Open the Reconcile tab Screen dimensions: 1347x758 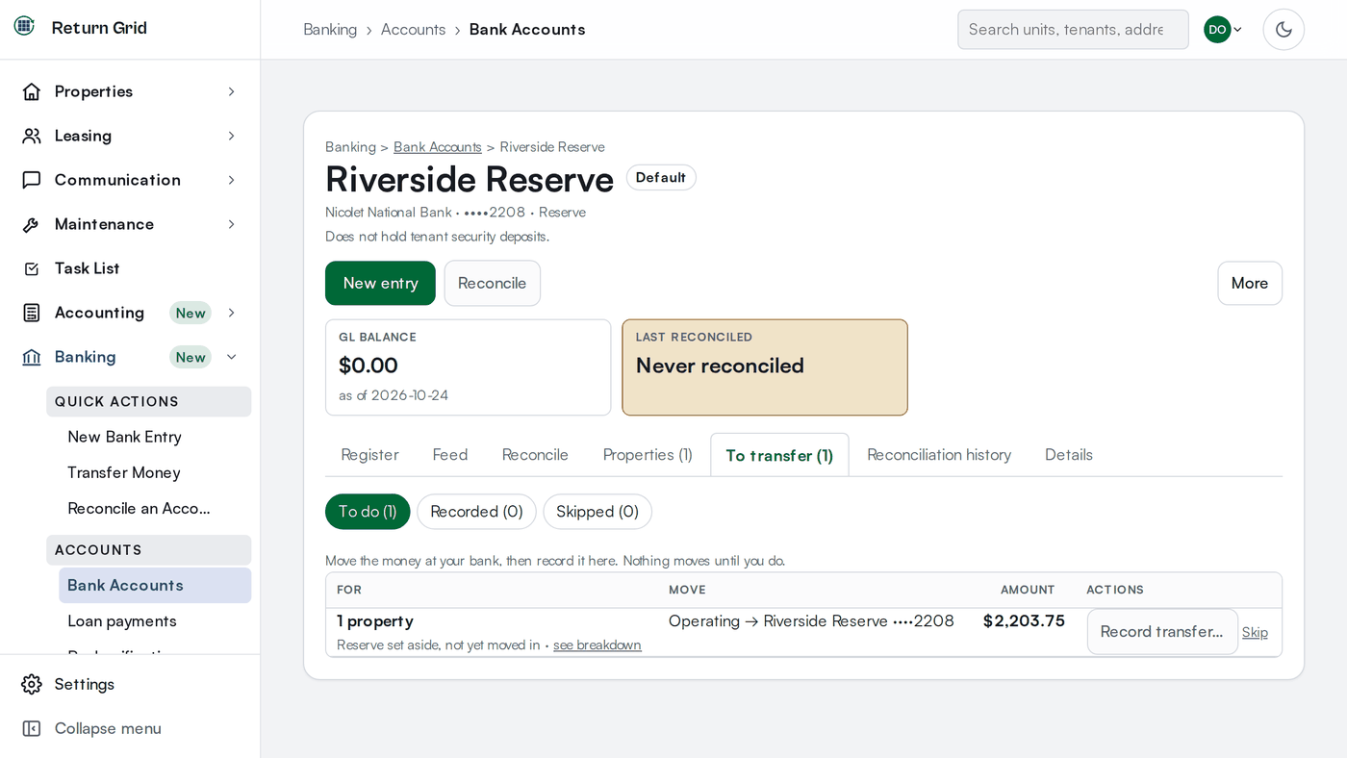point(535,455)
